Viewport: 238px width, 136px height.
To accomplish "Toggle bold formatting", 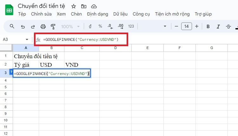I will [208, 27].
